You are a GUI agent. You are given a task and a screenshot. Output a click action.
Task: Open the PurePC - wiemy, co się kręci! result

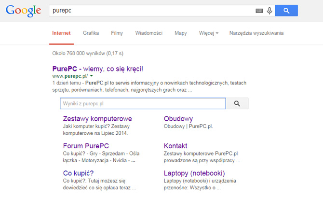pyautogui.click(x=98, y=69)
